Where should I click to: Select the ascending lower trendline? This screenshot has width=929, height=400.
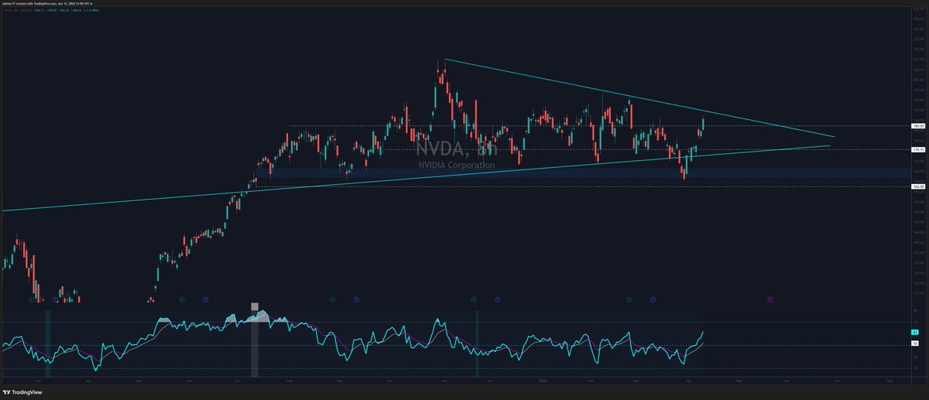coord(416,177)
